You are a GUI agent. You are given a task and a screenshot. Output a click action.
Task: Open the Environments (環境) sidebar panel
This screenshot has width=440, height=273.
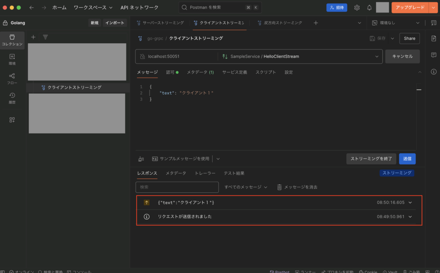point(12,59)
